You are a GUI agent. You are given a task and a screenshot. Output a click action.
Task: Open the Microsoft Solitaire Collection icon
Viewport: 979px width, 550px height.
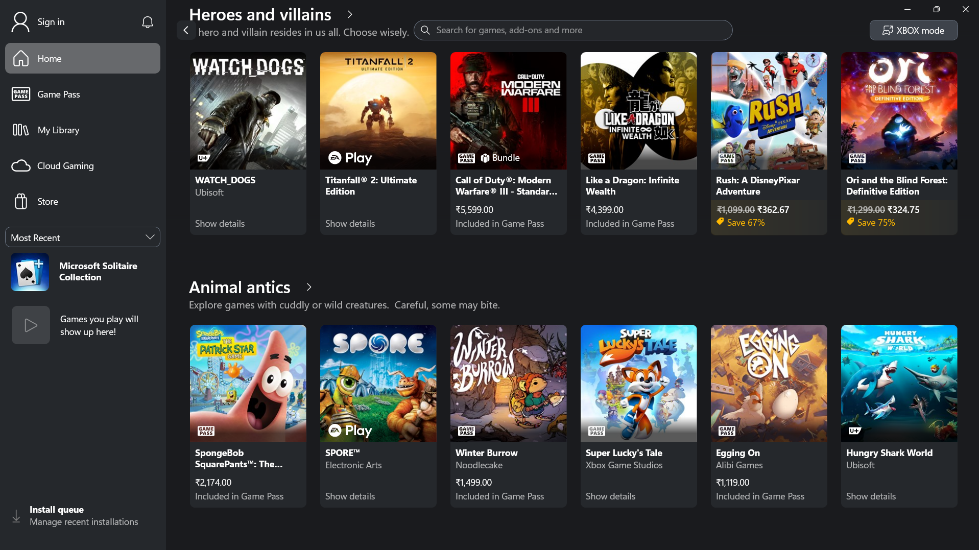pos(30,272)
